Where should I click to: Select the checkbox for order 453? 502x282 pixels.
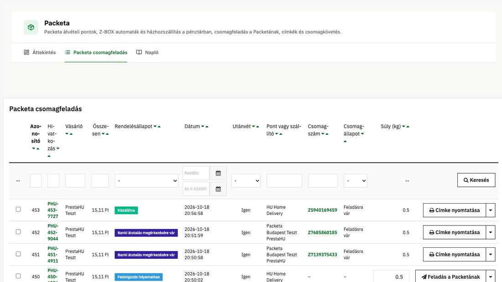(18, 210)
